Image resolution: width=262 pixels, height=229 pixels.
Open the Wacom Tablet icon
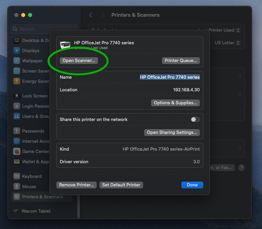[x=16, y=211]
